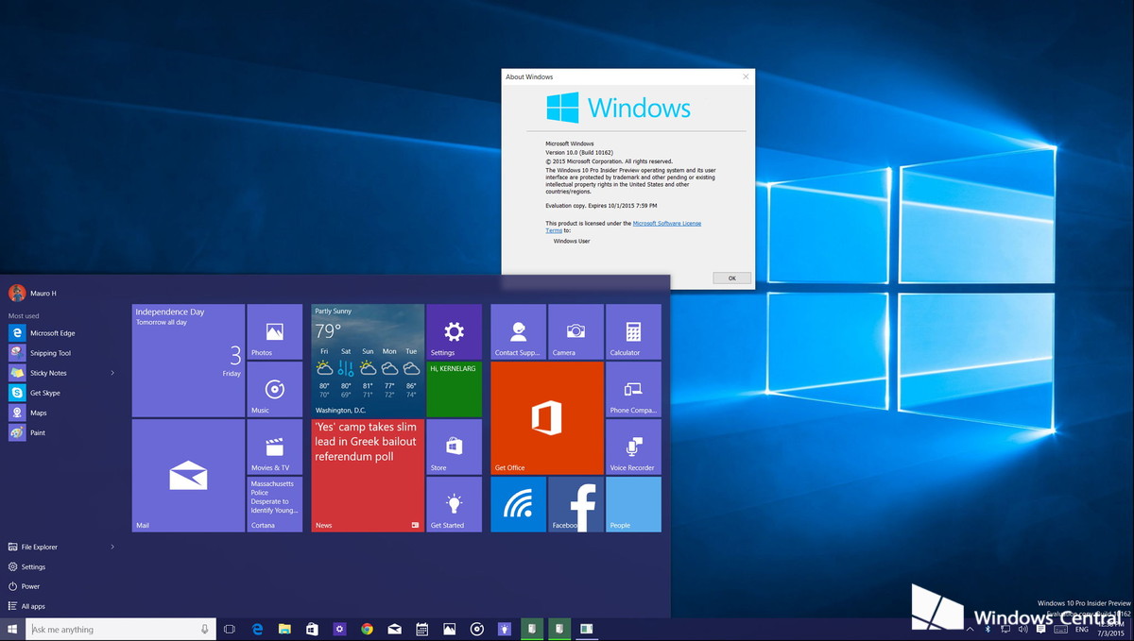Open the touch keyboard tray icon

pyautogui.click(x=1063, y=629)
